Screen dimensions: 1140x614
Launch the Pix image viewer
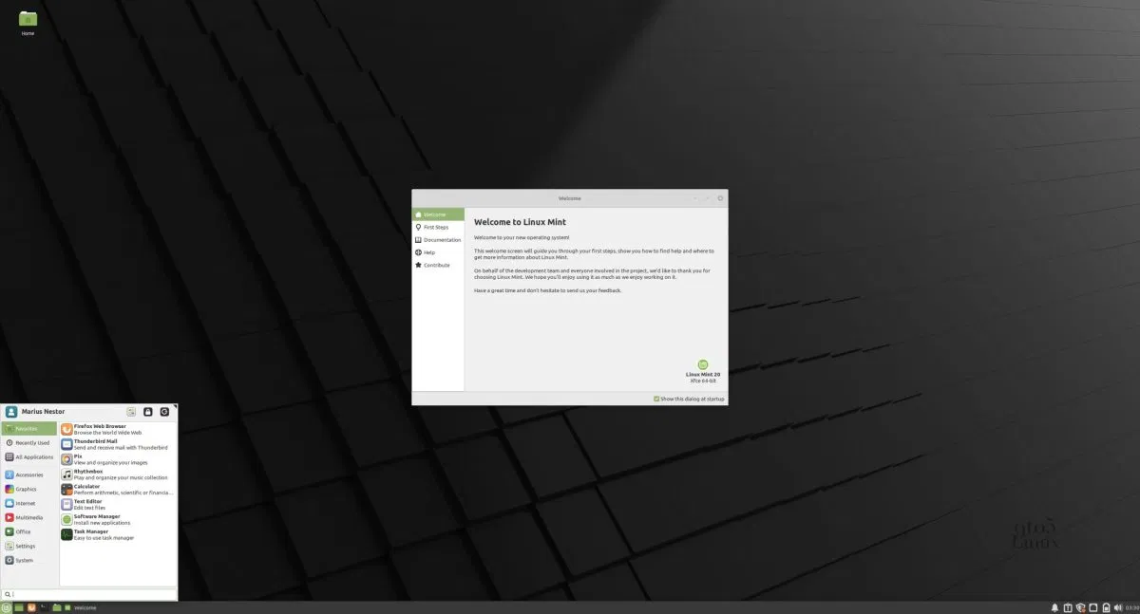[118, 458]
